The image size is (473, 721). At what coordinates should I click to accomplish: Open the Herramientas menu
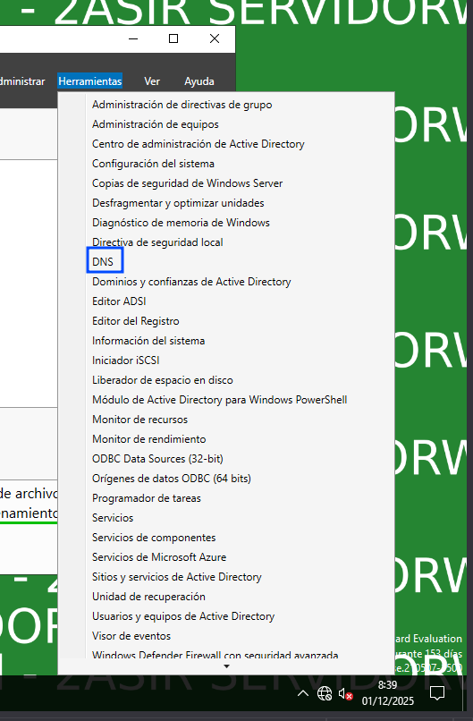click(90, 81)
